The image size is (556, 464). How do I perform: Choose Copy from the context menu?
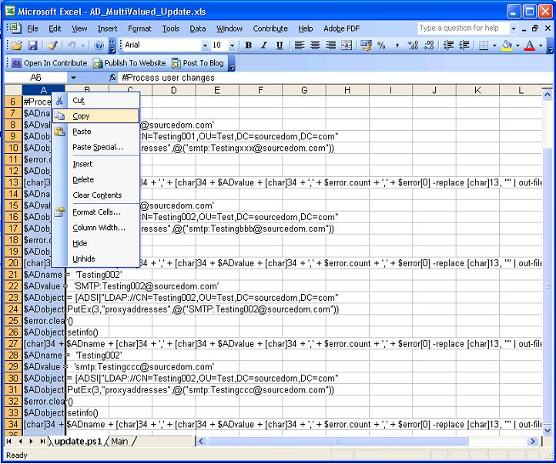(x=81, y=116)
